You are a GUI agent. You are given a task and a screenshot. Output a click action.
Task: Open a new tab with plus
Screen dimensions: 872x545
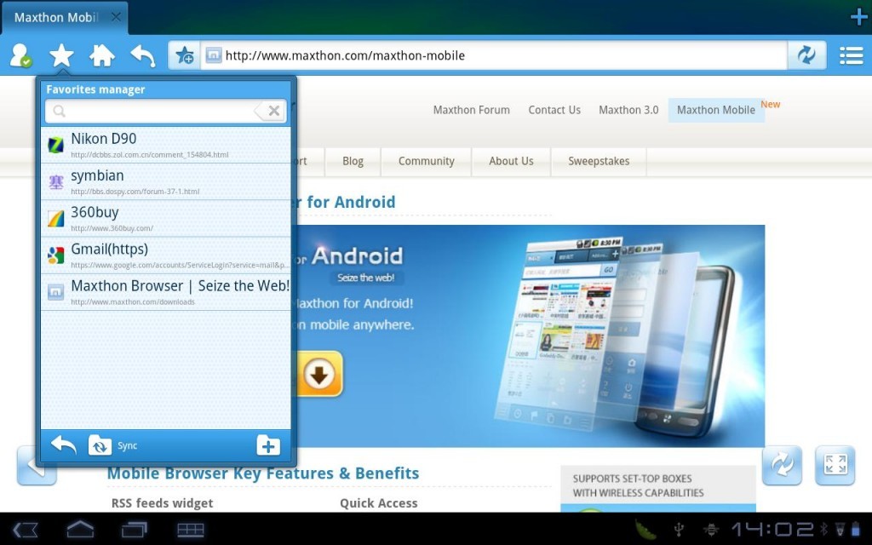click(860, 17)
